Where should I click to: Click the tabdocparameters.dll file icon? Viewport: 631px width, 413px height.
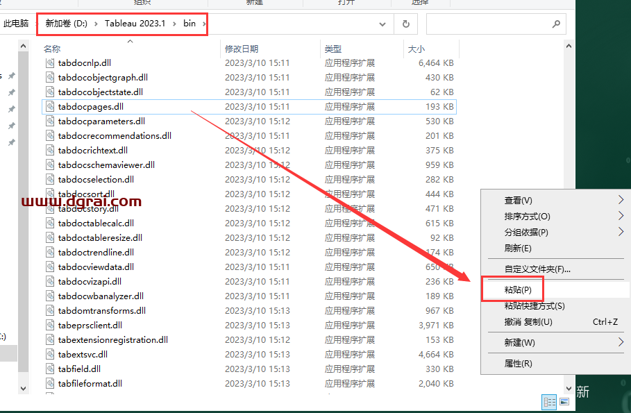[x=50, y=121]
